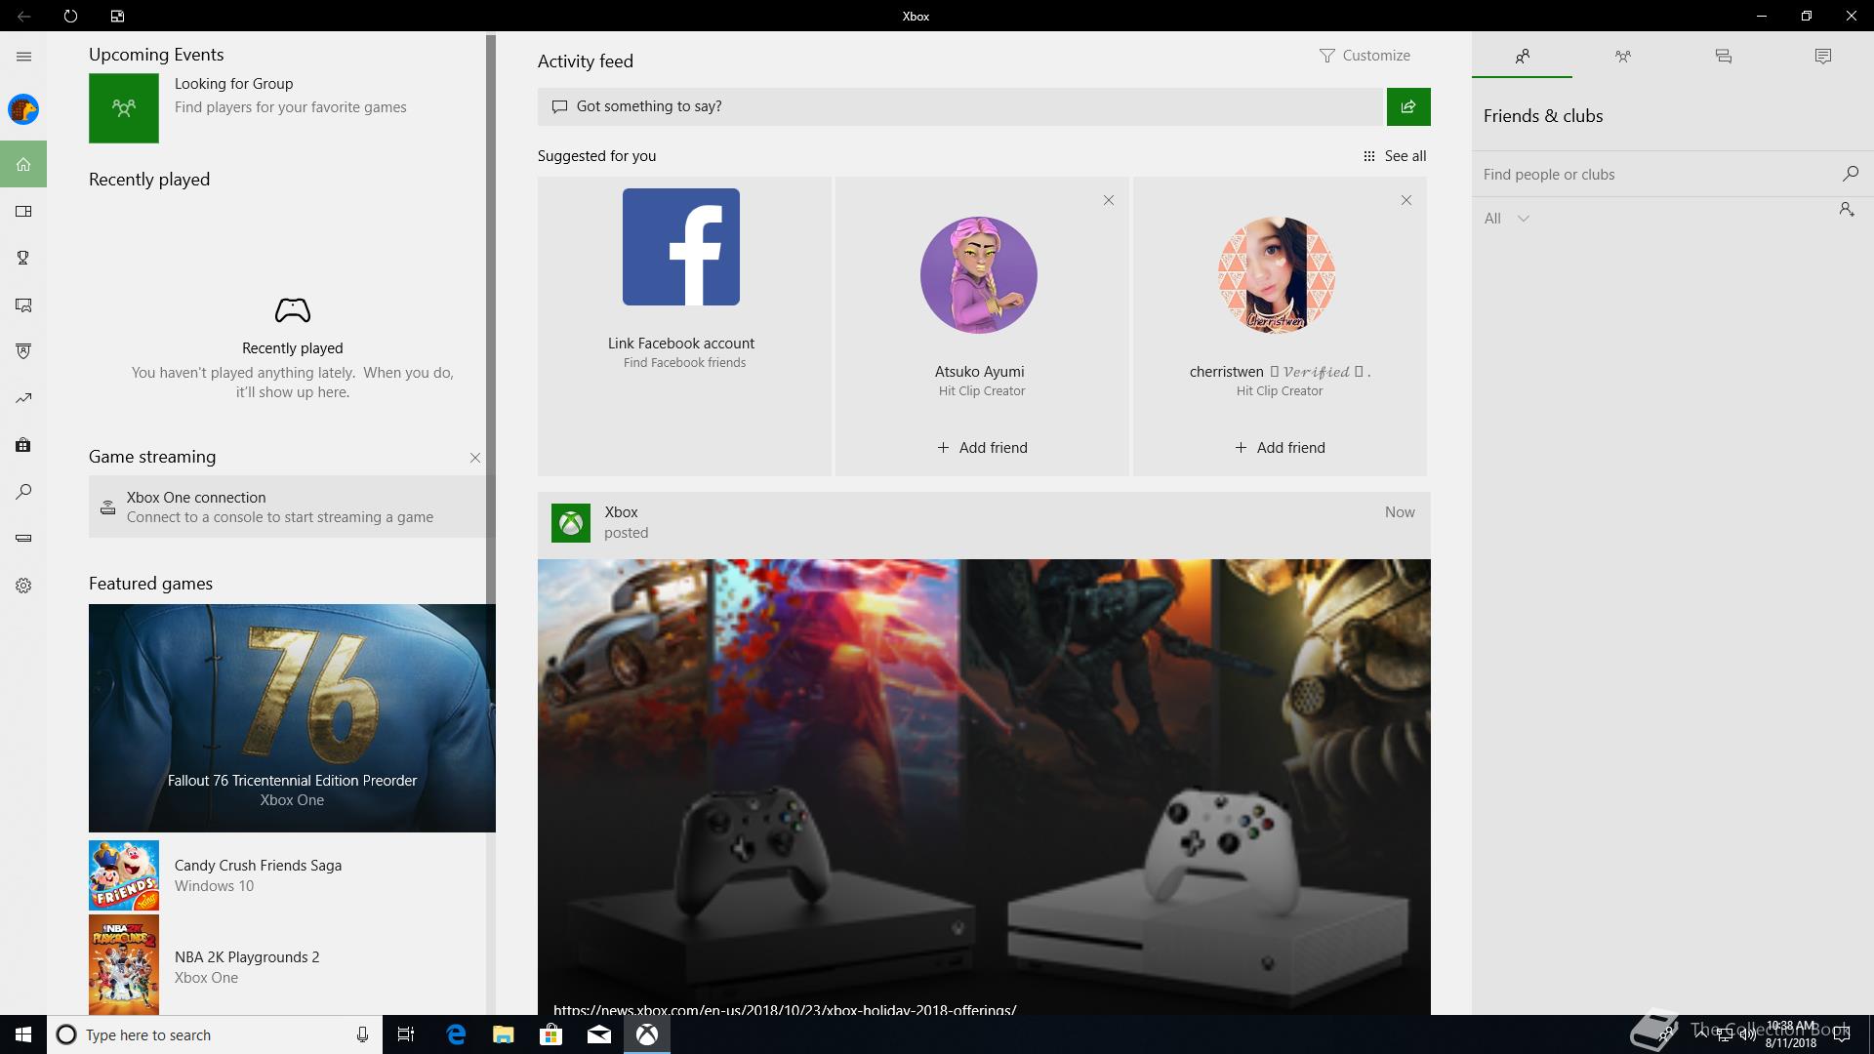Viewport: 1874px width, 1054px height.
Task: Dismiss Atsuko Ayumi suggestion
Action: pyautogui.click(x=1109, y=200)
